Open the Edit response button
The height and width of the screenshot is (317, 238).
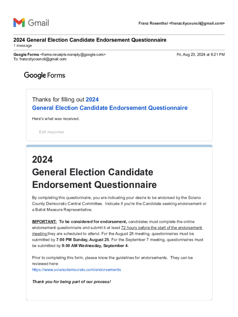51,132
